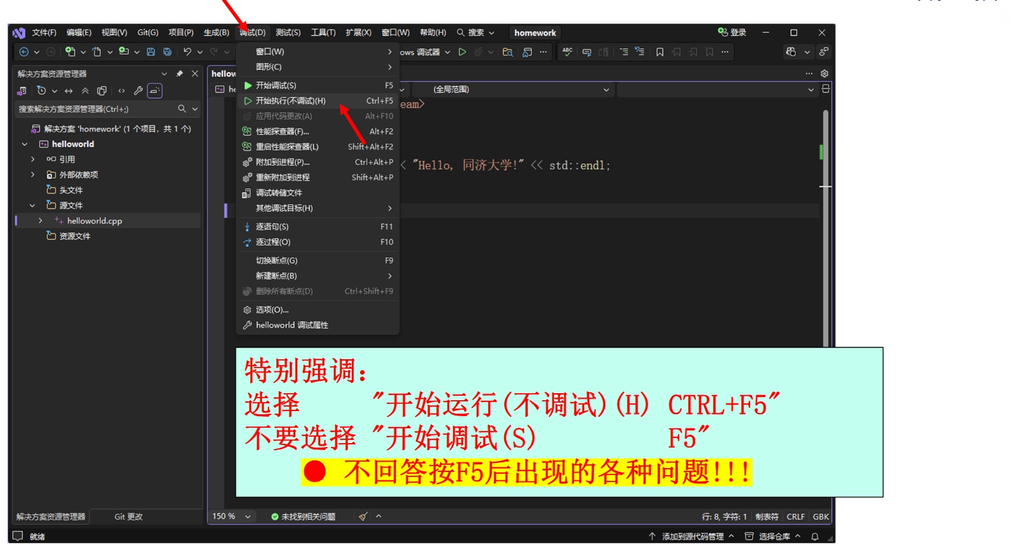1018x559 pixels.
Task: Click the decrease indent icon
Action: 623,52
